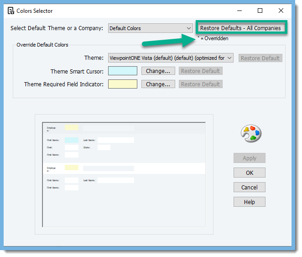Viewport: 302px width, 257px height.
Task: Click the 'Override Default Colors' group label
Action: 42,45
